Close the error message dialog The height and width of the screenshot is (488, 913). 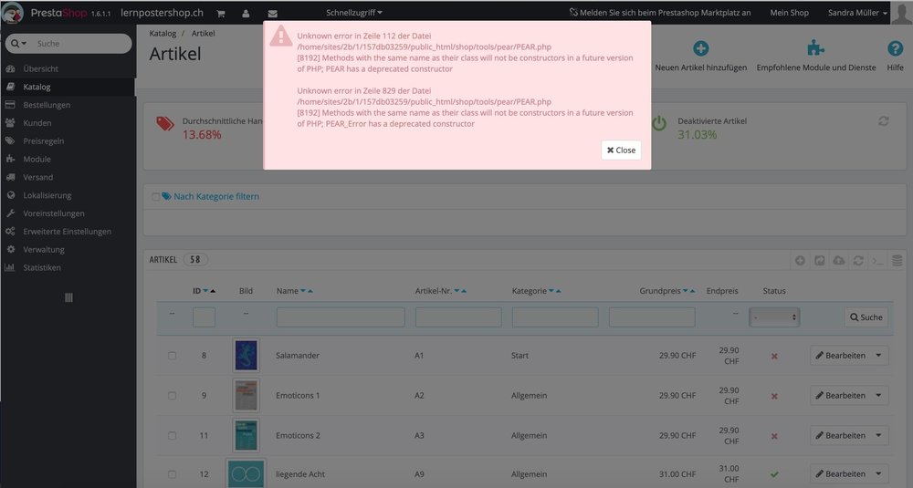[x=621, y=151]
